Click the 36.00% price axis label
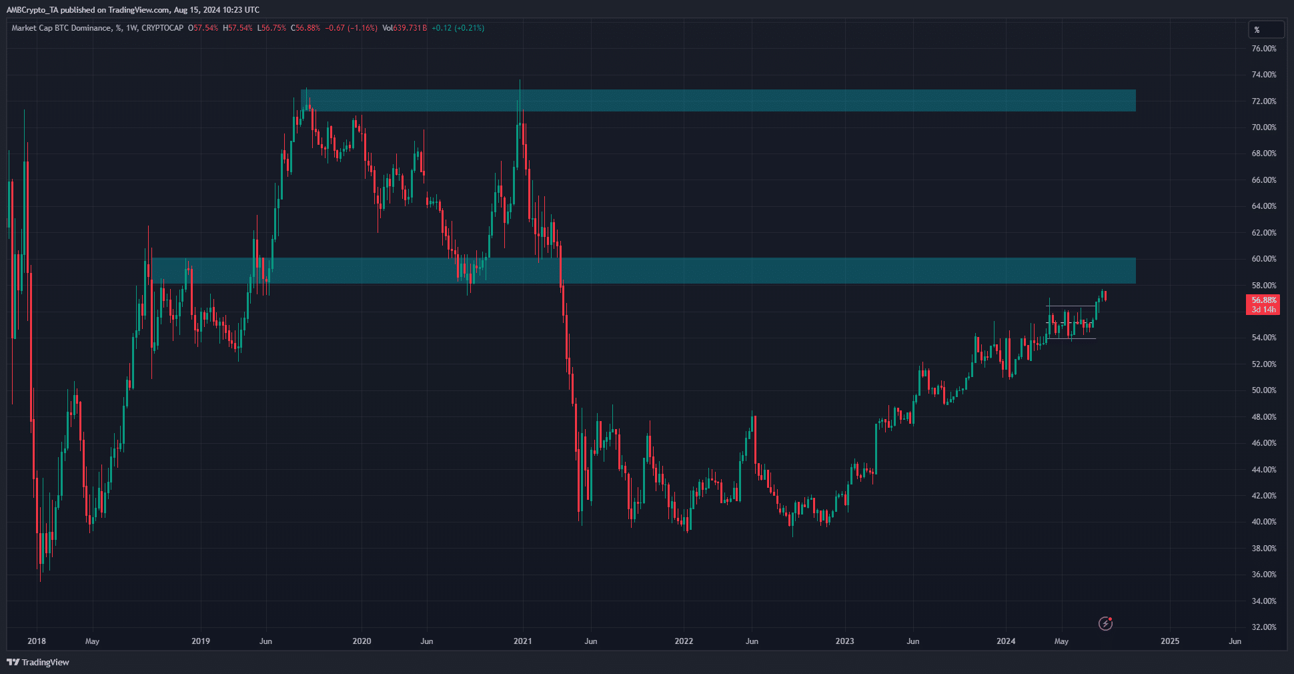Screen dimensions: 1294x674 point(1264,575)
